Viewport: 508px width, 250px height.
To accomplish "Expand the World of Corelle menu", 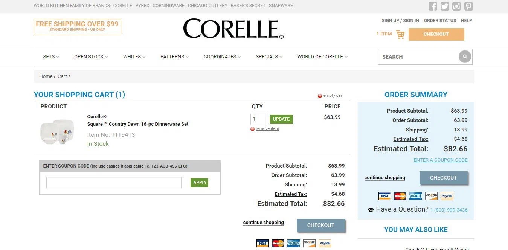I will [322, 57].
